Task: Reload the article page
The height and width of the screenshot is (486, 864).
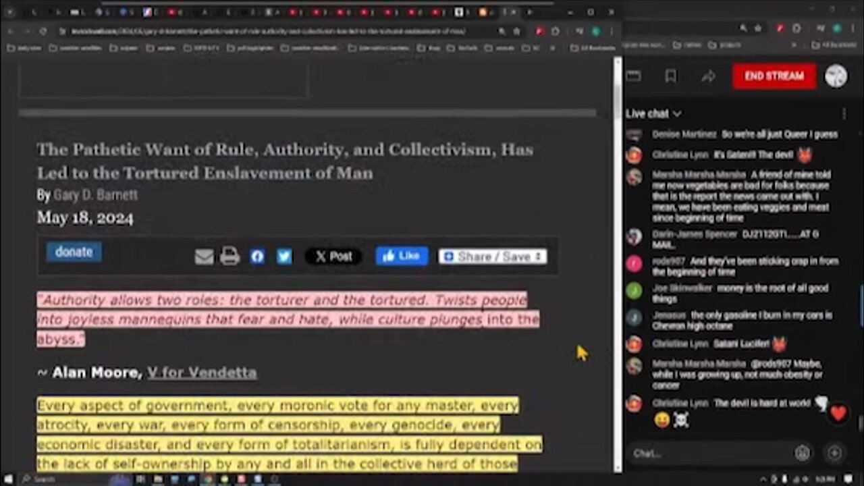Action: pos(43,31)
